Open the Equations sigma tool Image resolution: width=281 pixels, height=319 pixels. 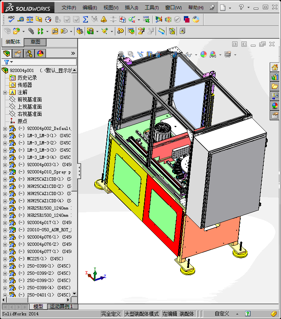[x=85, y=19]
